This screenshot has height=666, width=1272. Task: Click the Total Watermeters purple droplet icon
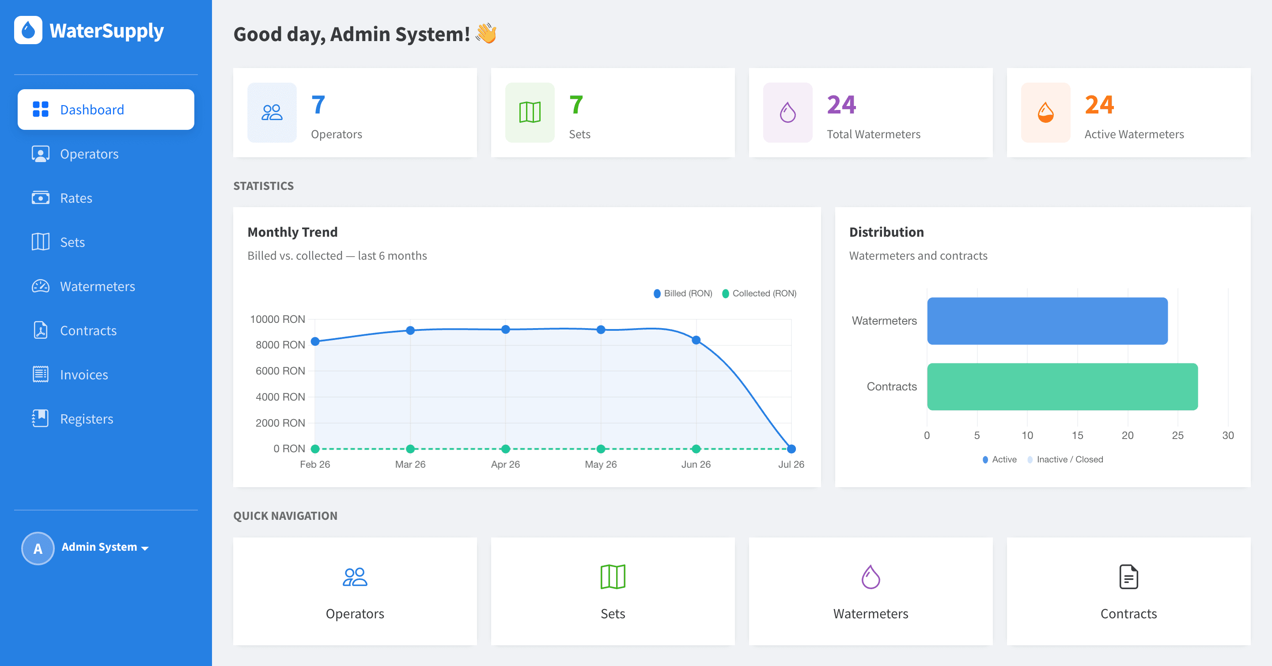point(787,113)
